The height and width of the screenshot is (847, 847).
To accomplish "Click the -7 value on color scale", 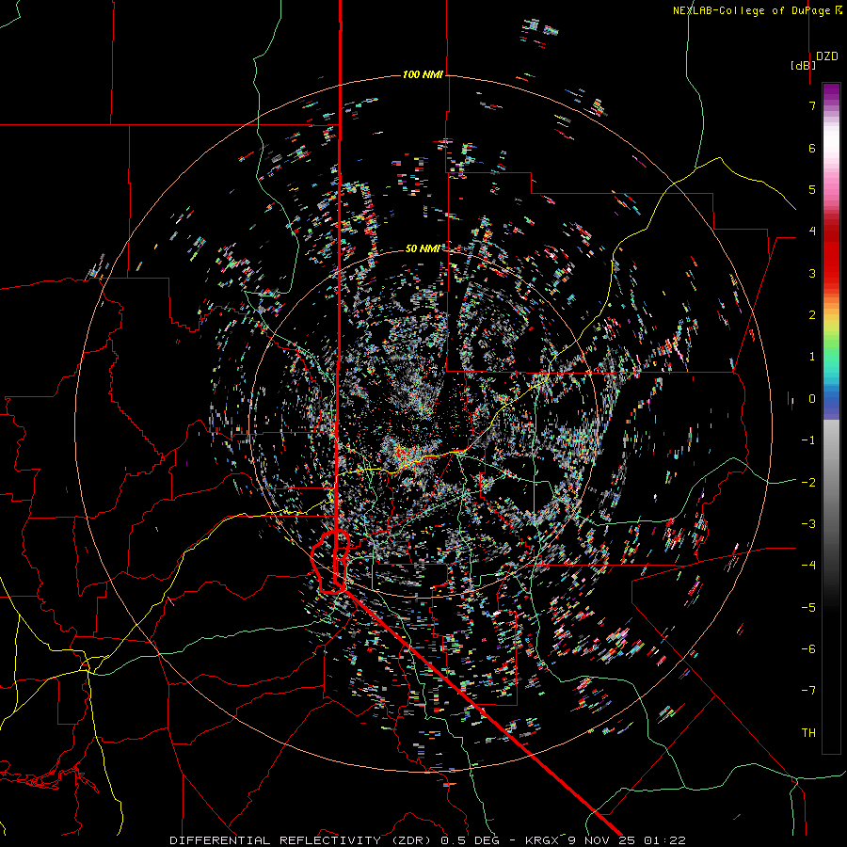I will (x=808, y=691).
